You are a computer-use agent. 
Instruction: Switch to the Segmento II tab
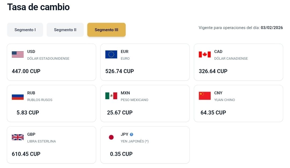tap(65, 30)
